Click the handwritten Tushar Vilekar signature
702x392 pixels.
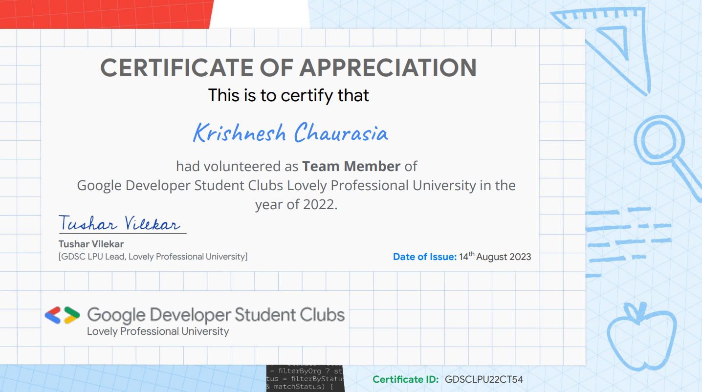(x=120, y=223)
